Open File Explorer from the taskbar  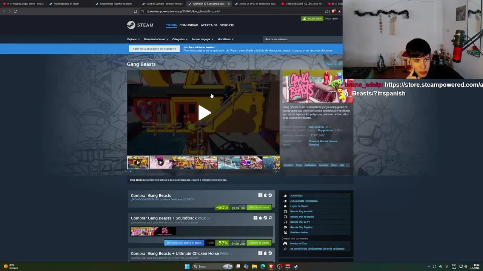click(255, 266)
